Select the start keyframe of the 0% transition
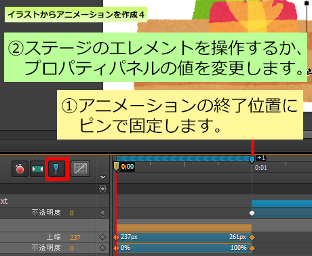The height and width of the screenshot is (256, 312). tap(116, 248)
